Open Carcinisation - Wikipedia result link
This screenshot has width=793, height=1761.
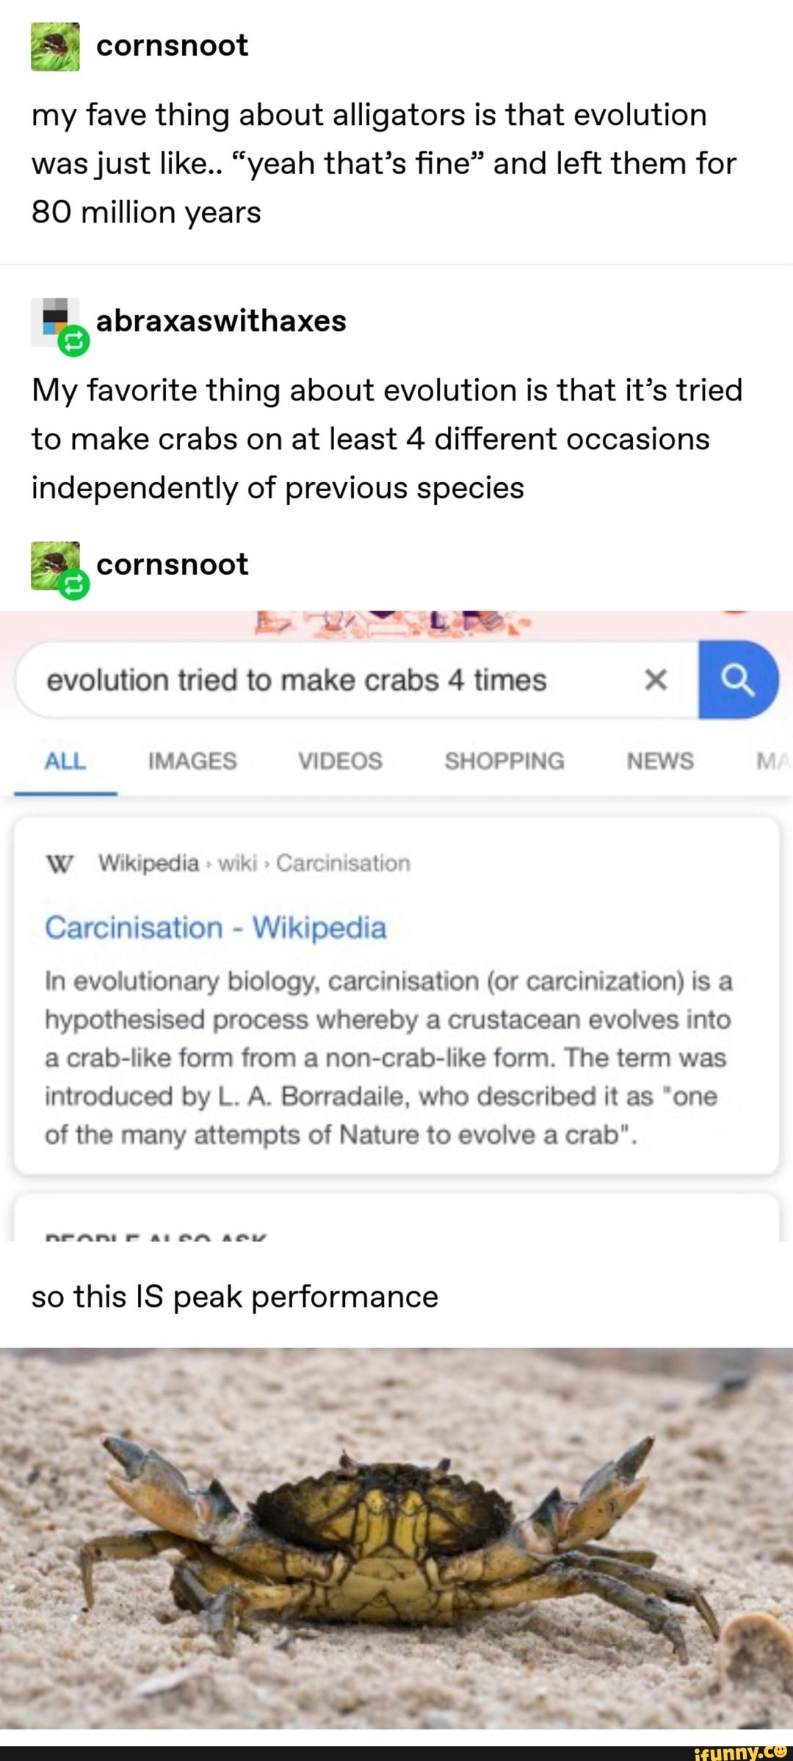(216, 928)
